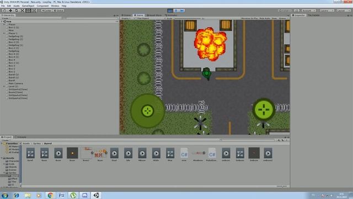Select the Idle animation clip asset

click(x=128, y=154)
